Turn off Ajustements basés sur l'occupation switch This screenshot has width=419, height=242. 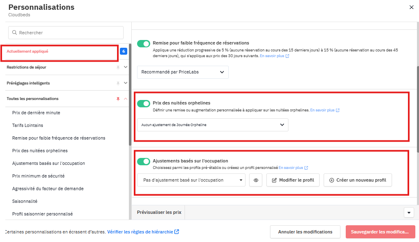[x=144, y=162]
